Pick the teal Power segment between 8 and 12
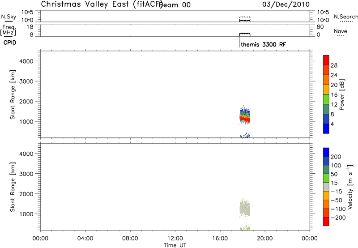 point(326,109)
